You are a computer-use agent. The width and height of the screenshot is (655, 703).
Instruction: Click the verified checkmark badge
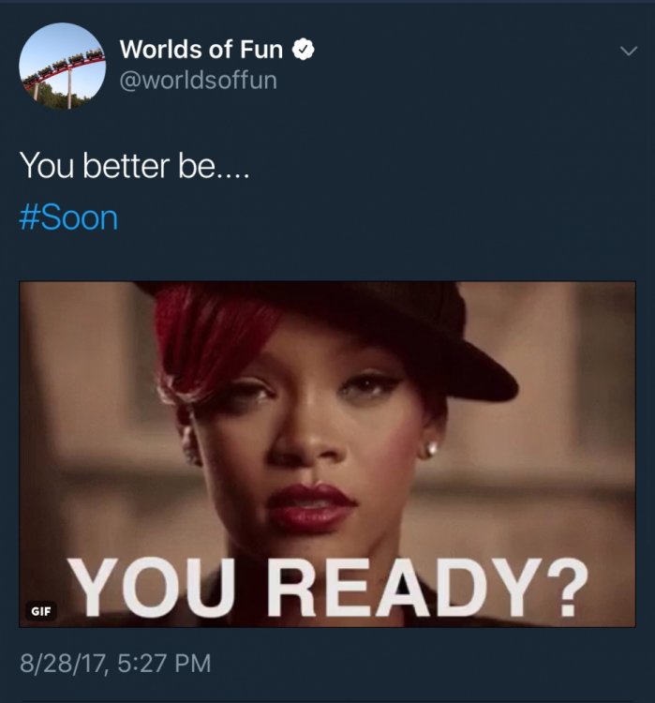(x=304, y=50)
